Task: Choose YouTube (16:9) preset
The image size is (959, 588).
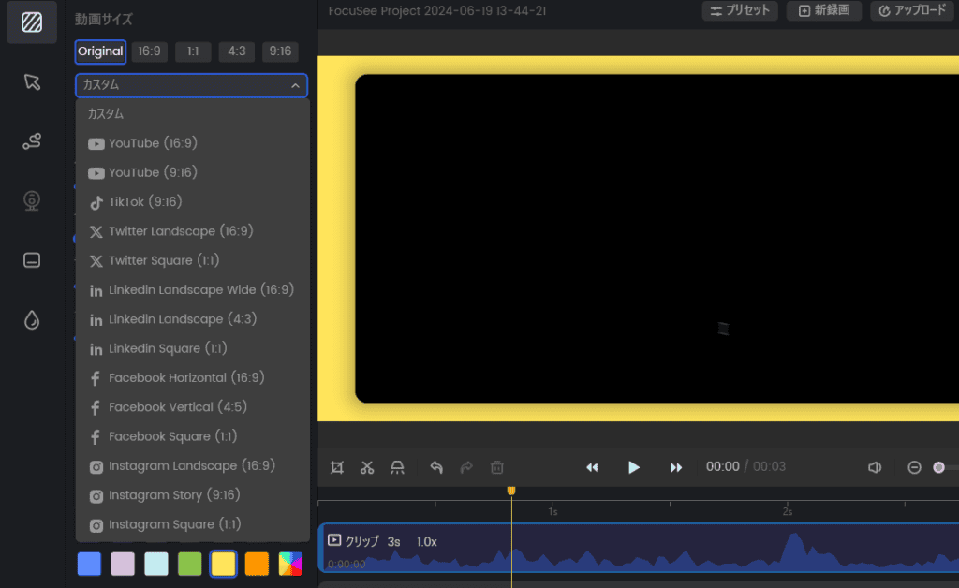Action: tap(193, 143)
